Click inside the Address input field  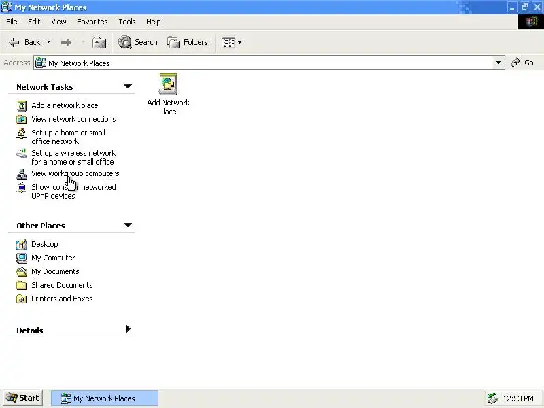[x=269, y=63]
